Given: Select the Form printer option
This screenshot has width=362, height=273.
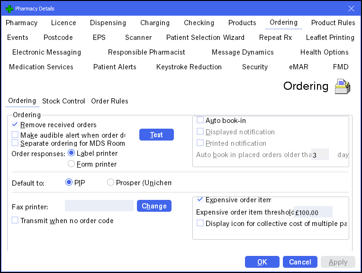Looking at the screenshot, I should point(72,164).
